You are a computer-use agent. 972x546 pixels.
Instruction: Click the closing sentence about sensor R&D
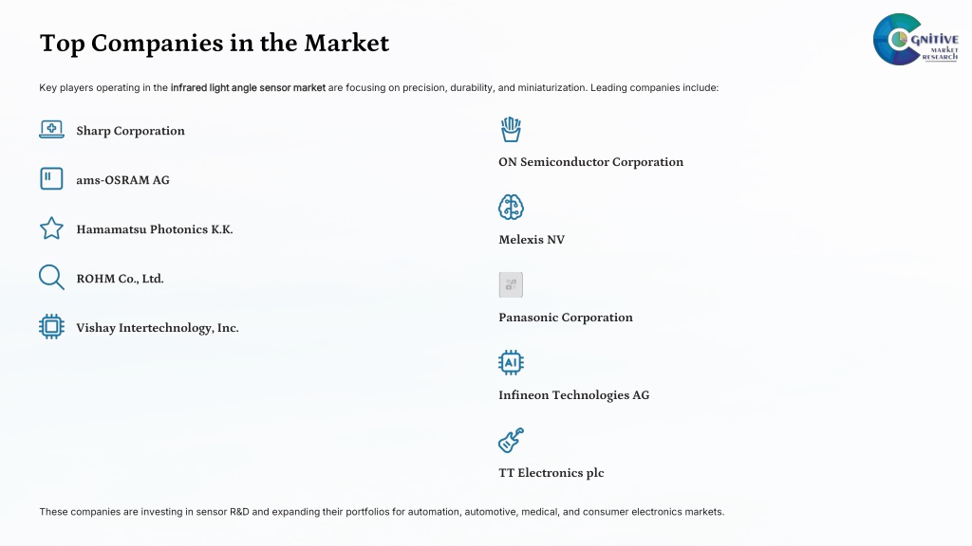pos(382,512)
